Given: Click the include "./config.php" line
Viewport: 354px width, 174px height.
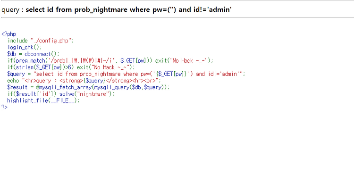Looking at the screenshot, I should 41,41.
